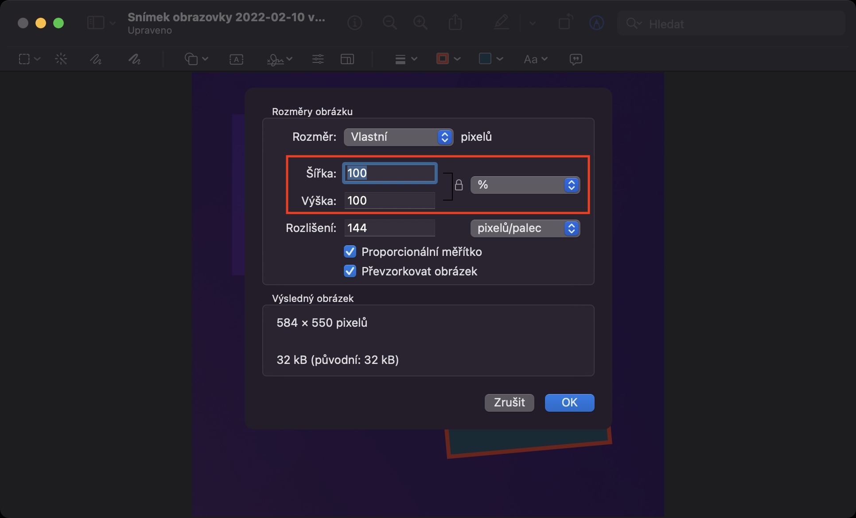Viewport: 856px width, 518px height.
Task: Open the percent units dropdown
Action: (525, 185)
